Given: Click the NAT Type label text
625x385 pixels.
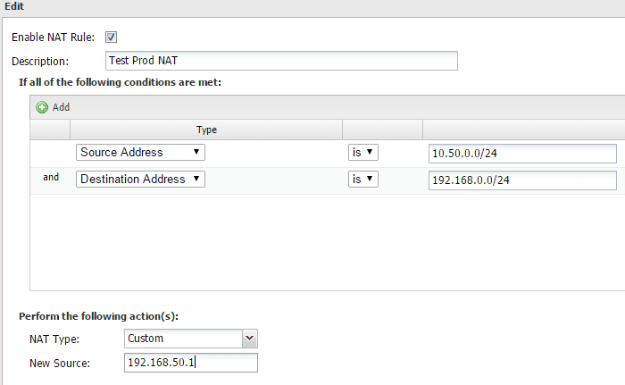Looking at the screenshot, I should pos(54,339).
